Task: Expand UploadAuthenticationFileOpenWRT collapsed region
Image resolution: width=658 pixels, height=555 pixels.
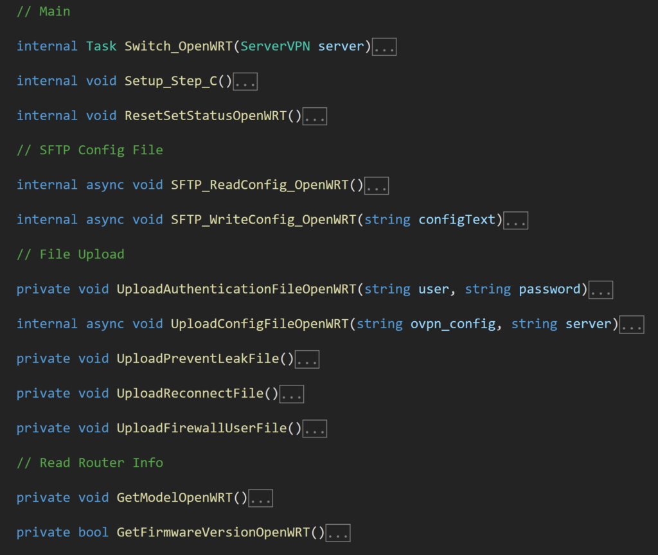Action: [601, 290]
